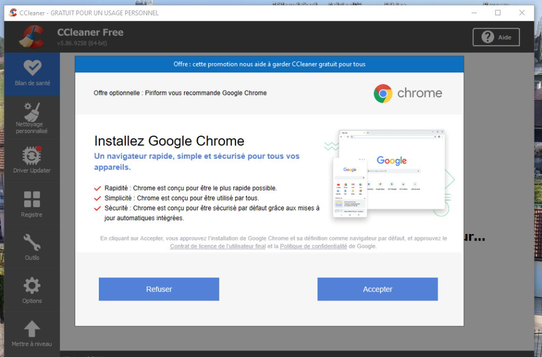This screenshot has height=357, width=542.
Task: Open the Options gear section
Action: click(x=32, y=291)
